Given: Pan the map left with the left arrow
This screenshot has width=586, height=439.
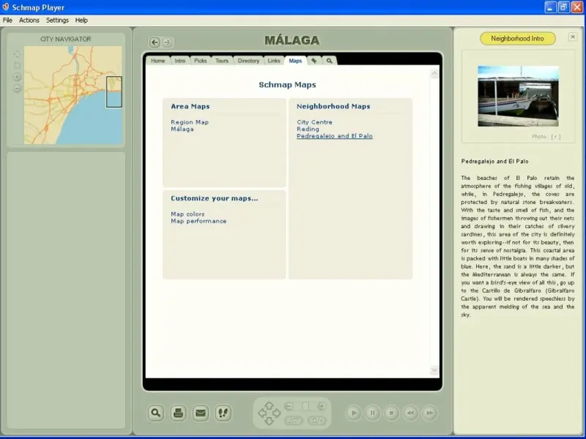Looking at the screenshot, I should pyautogui.click(x=262, y=413).
